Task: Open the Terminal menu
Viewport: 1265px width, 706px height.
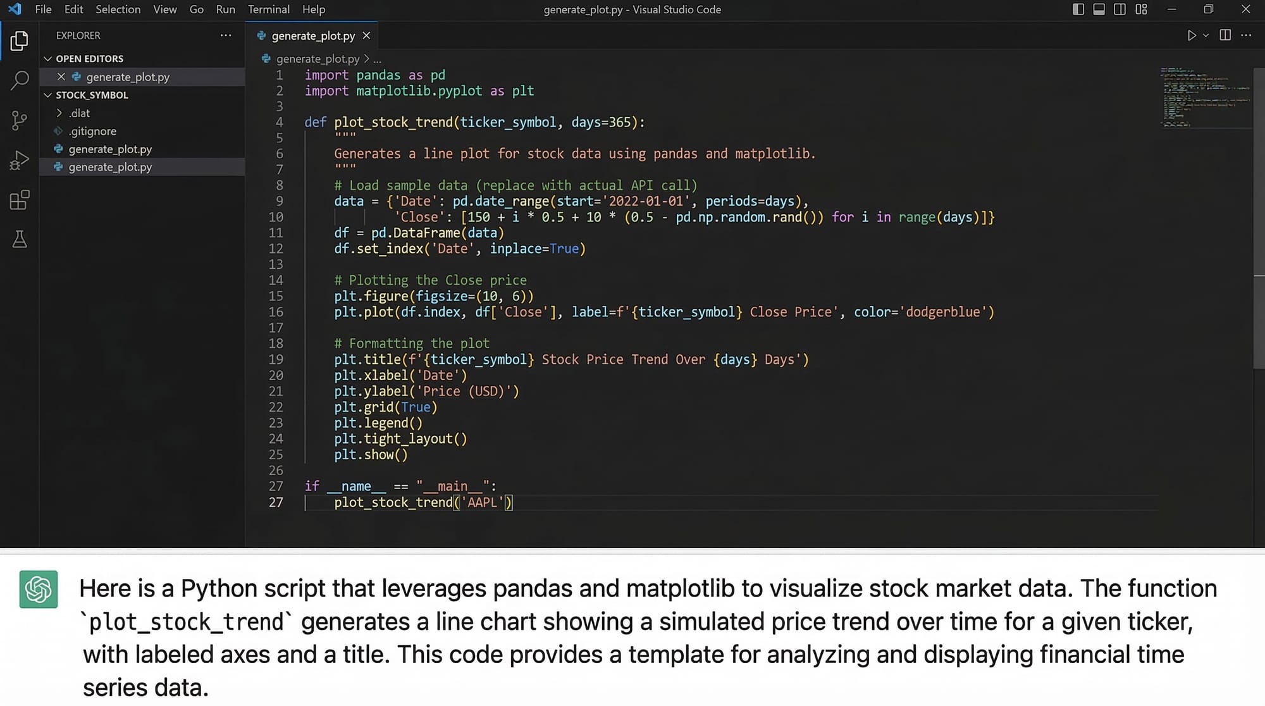Action: click(268, 9)
